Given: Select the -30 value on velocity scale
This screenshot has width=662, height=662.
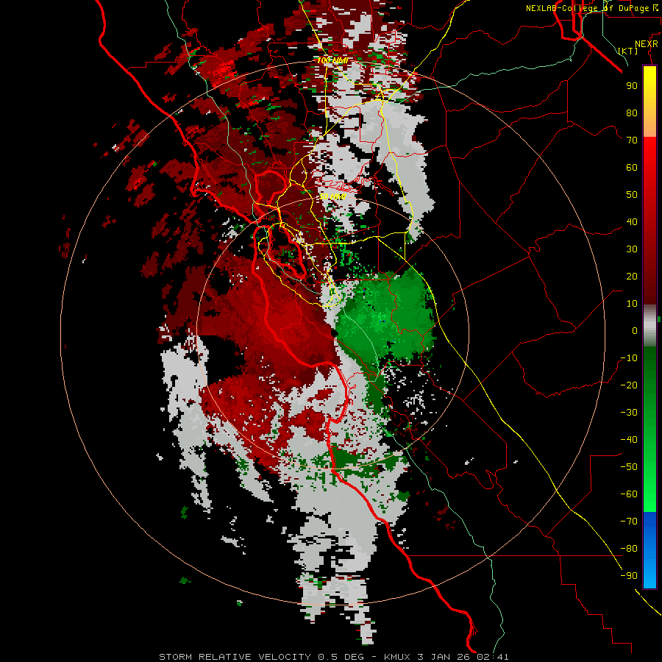Looking at the screenshot, I should pyautogui.click(x=629, y=413).
